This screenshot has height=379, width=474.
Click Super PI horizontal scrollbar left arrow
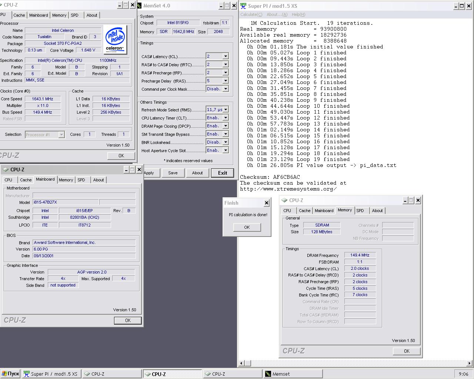coord(241,363)
